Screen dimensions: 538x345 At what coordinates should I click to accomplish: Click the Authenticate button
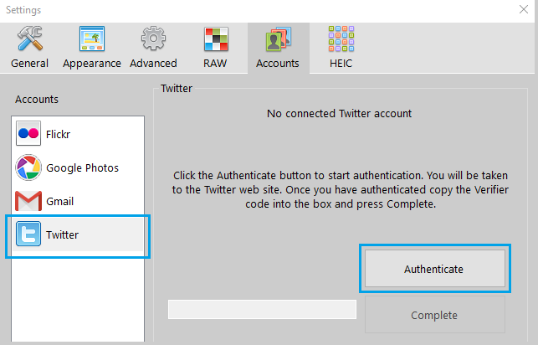tap(435, 269)
